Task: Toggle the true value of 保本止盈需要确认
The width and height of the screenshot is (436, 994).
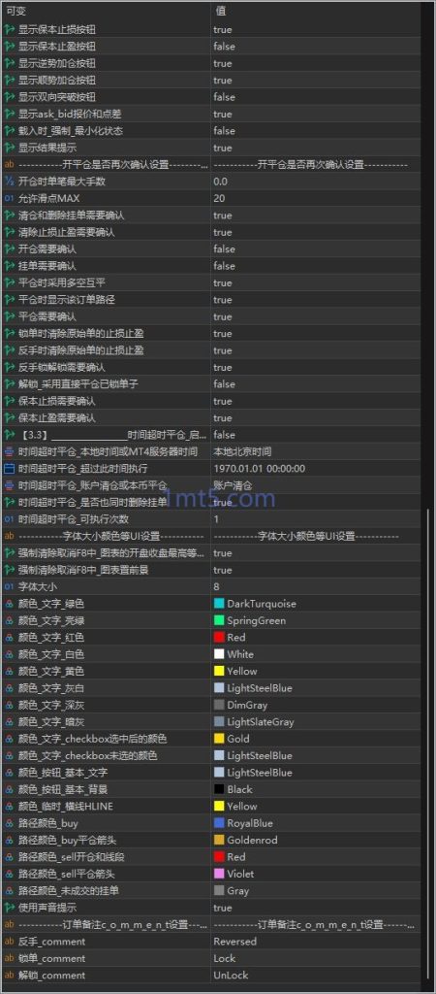Action: (223, 417)
